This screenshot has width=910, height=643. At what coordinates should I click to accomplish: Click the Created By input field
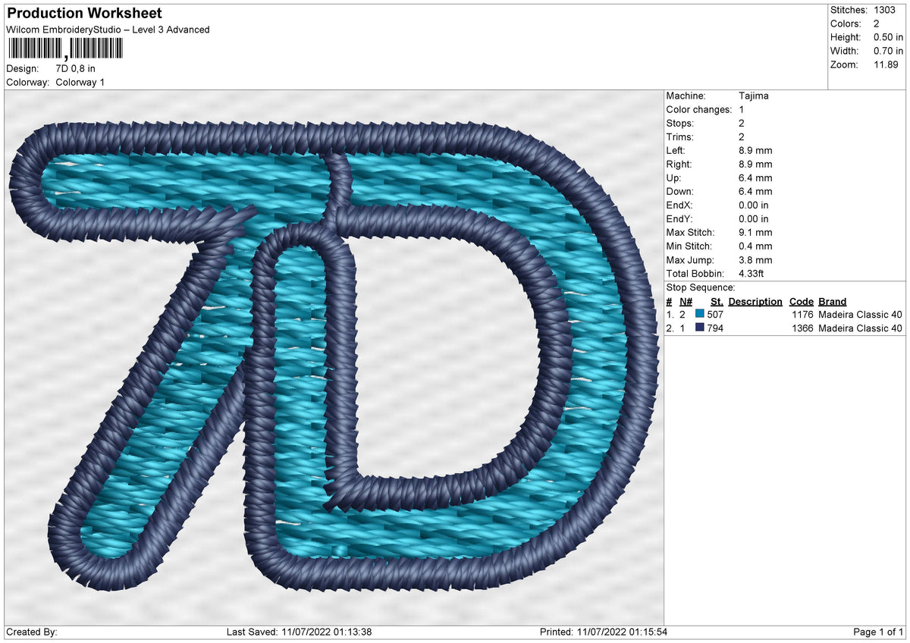(x=76, y=630)
